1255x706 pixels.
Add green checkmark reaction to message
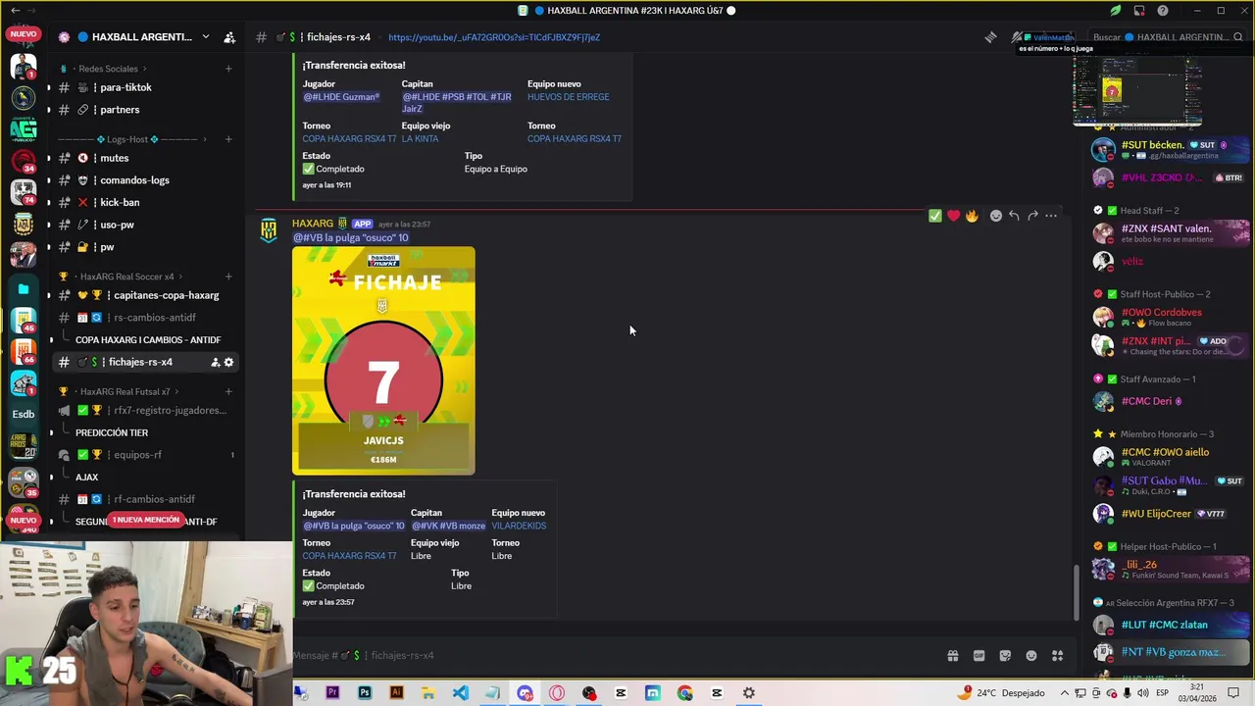click(x=935, y=216)
